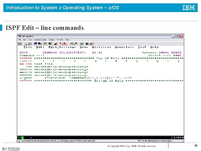Click the 'test line' data text

(44, 64)
